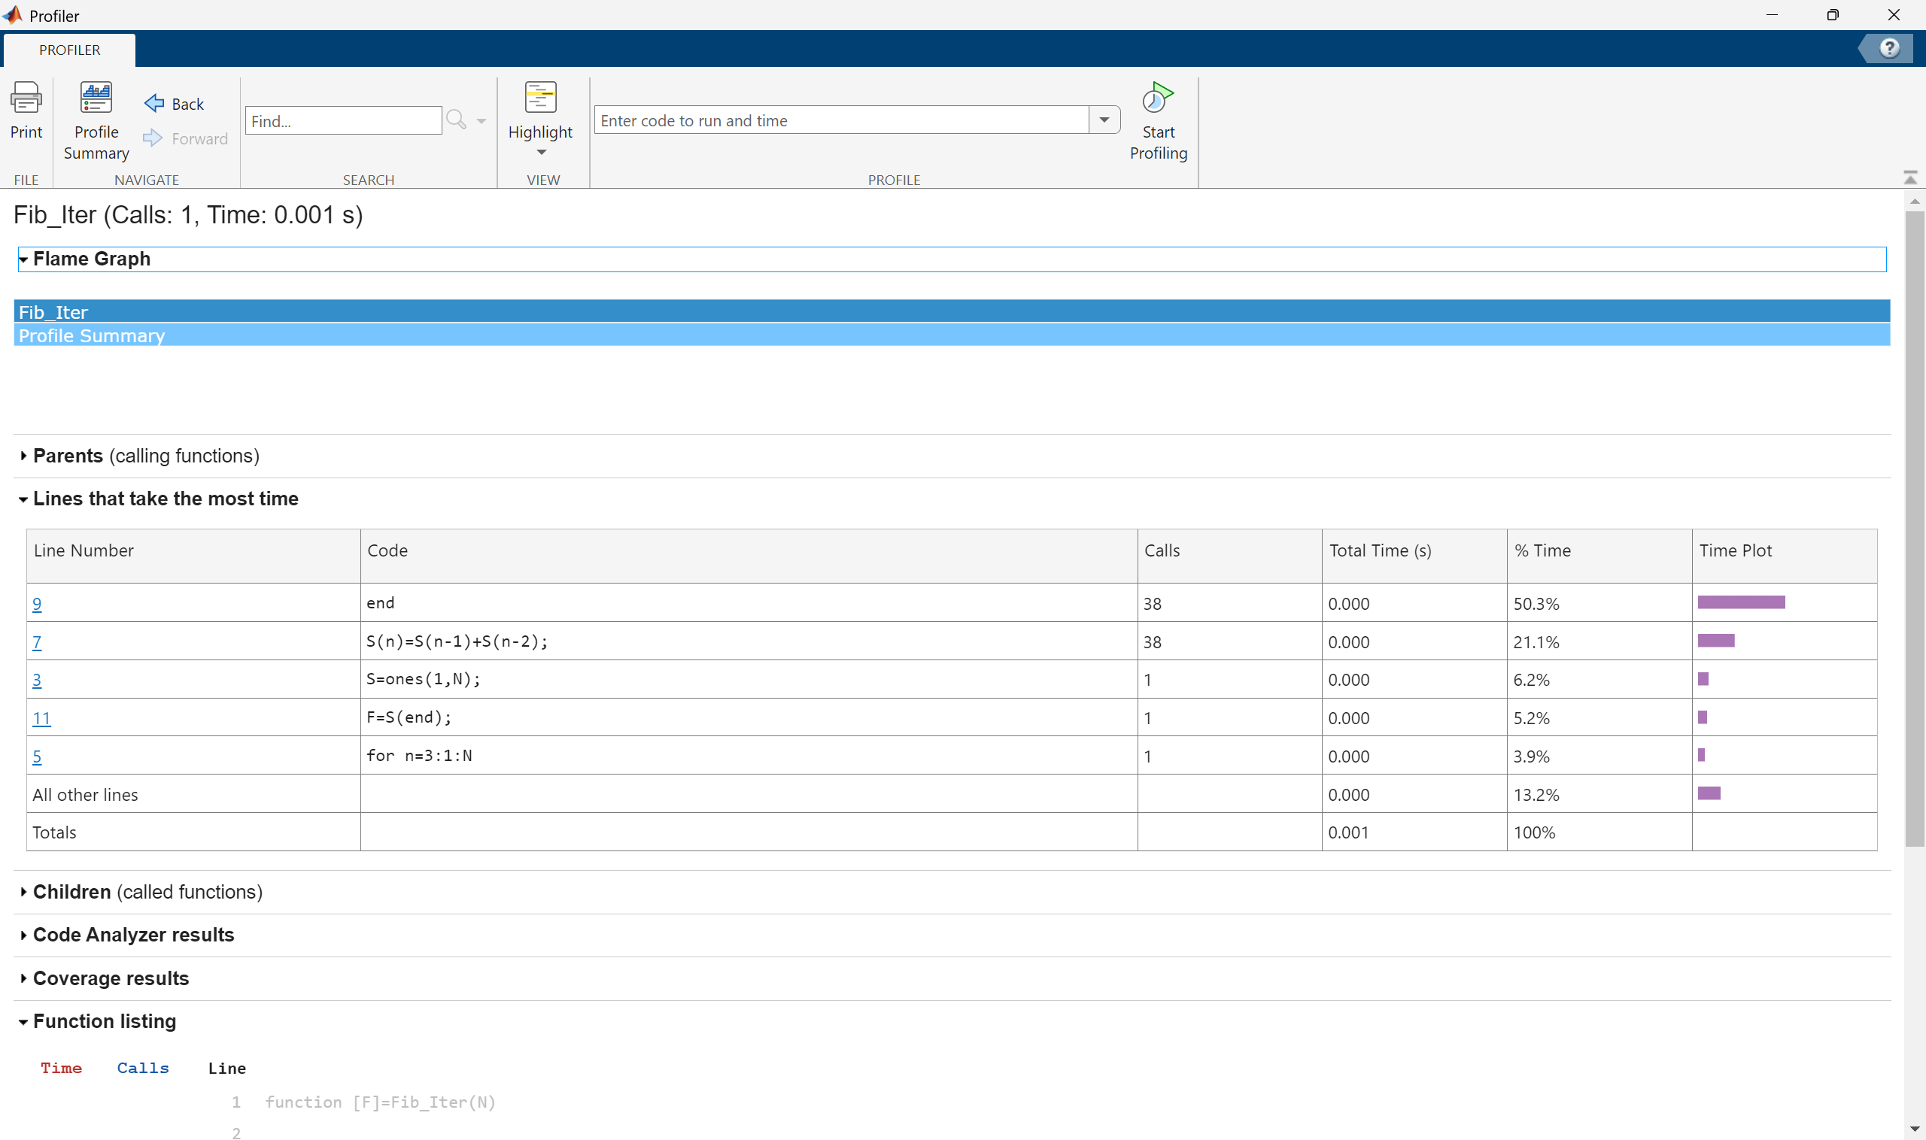
Task: Open line 7 link in table
Action: [x=37, y=642]
